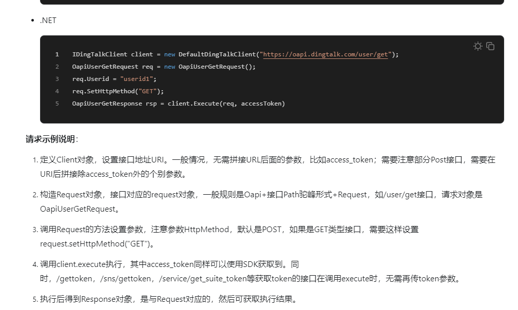Click line number 2 in code block

coord(57,67)
